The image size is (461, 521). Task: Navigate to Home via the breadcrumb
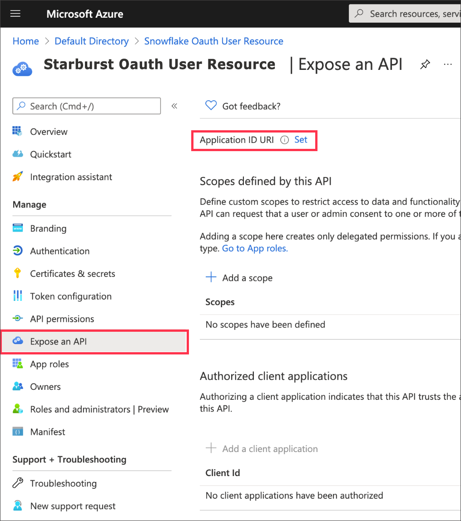25,41
